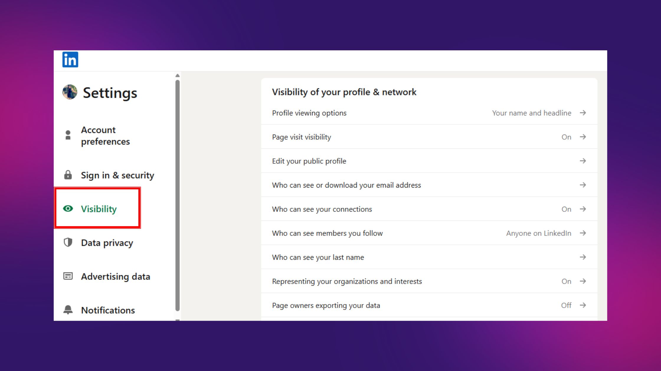Click the sidebar scrollbar up arrow
Image resolution: width=661 pixels, height=371 pixels.
[x=177, y=76]
